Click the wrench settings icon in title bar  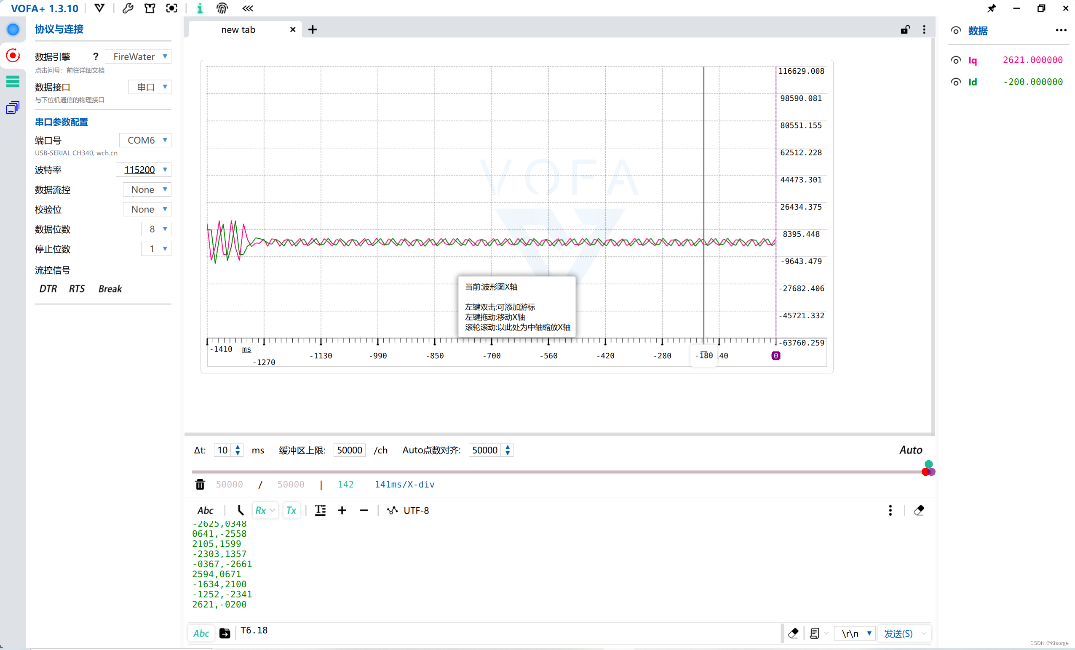(x=128, y=8)
